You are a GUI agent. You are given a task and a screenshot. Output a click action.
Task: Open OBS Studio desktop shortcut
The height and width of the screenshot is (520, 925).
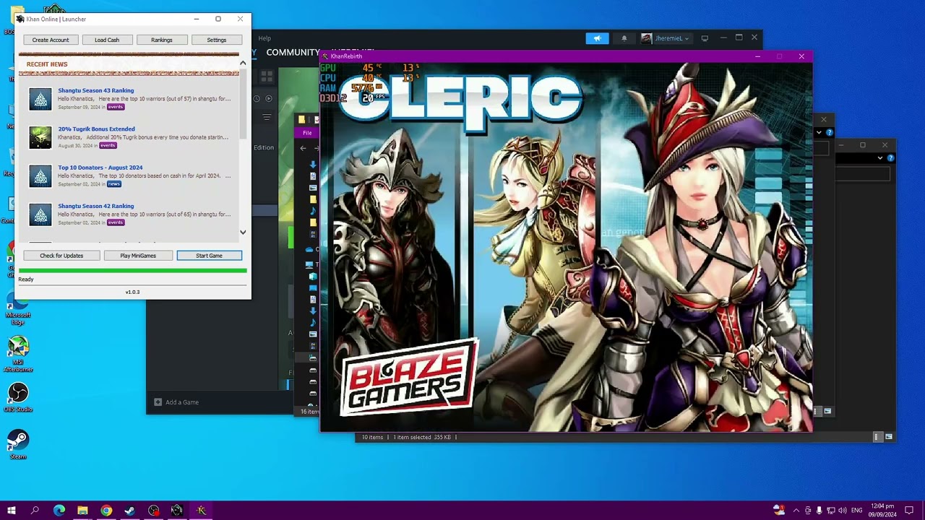(18, 397)
